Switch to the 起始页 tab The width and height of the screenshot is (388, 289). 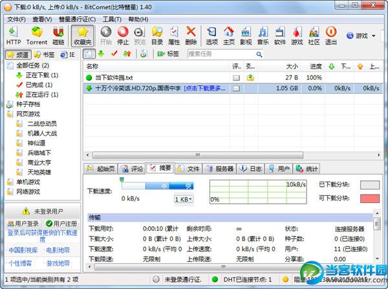[101, 169]
